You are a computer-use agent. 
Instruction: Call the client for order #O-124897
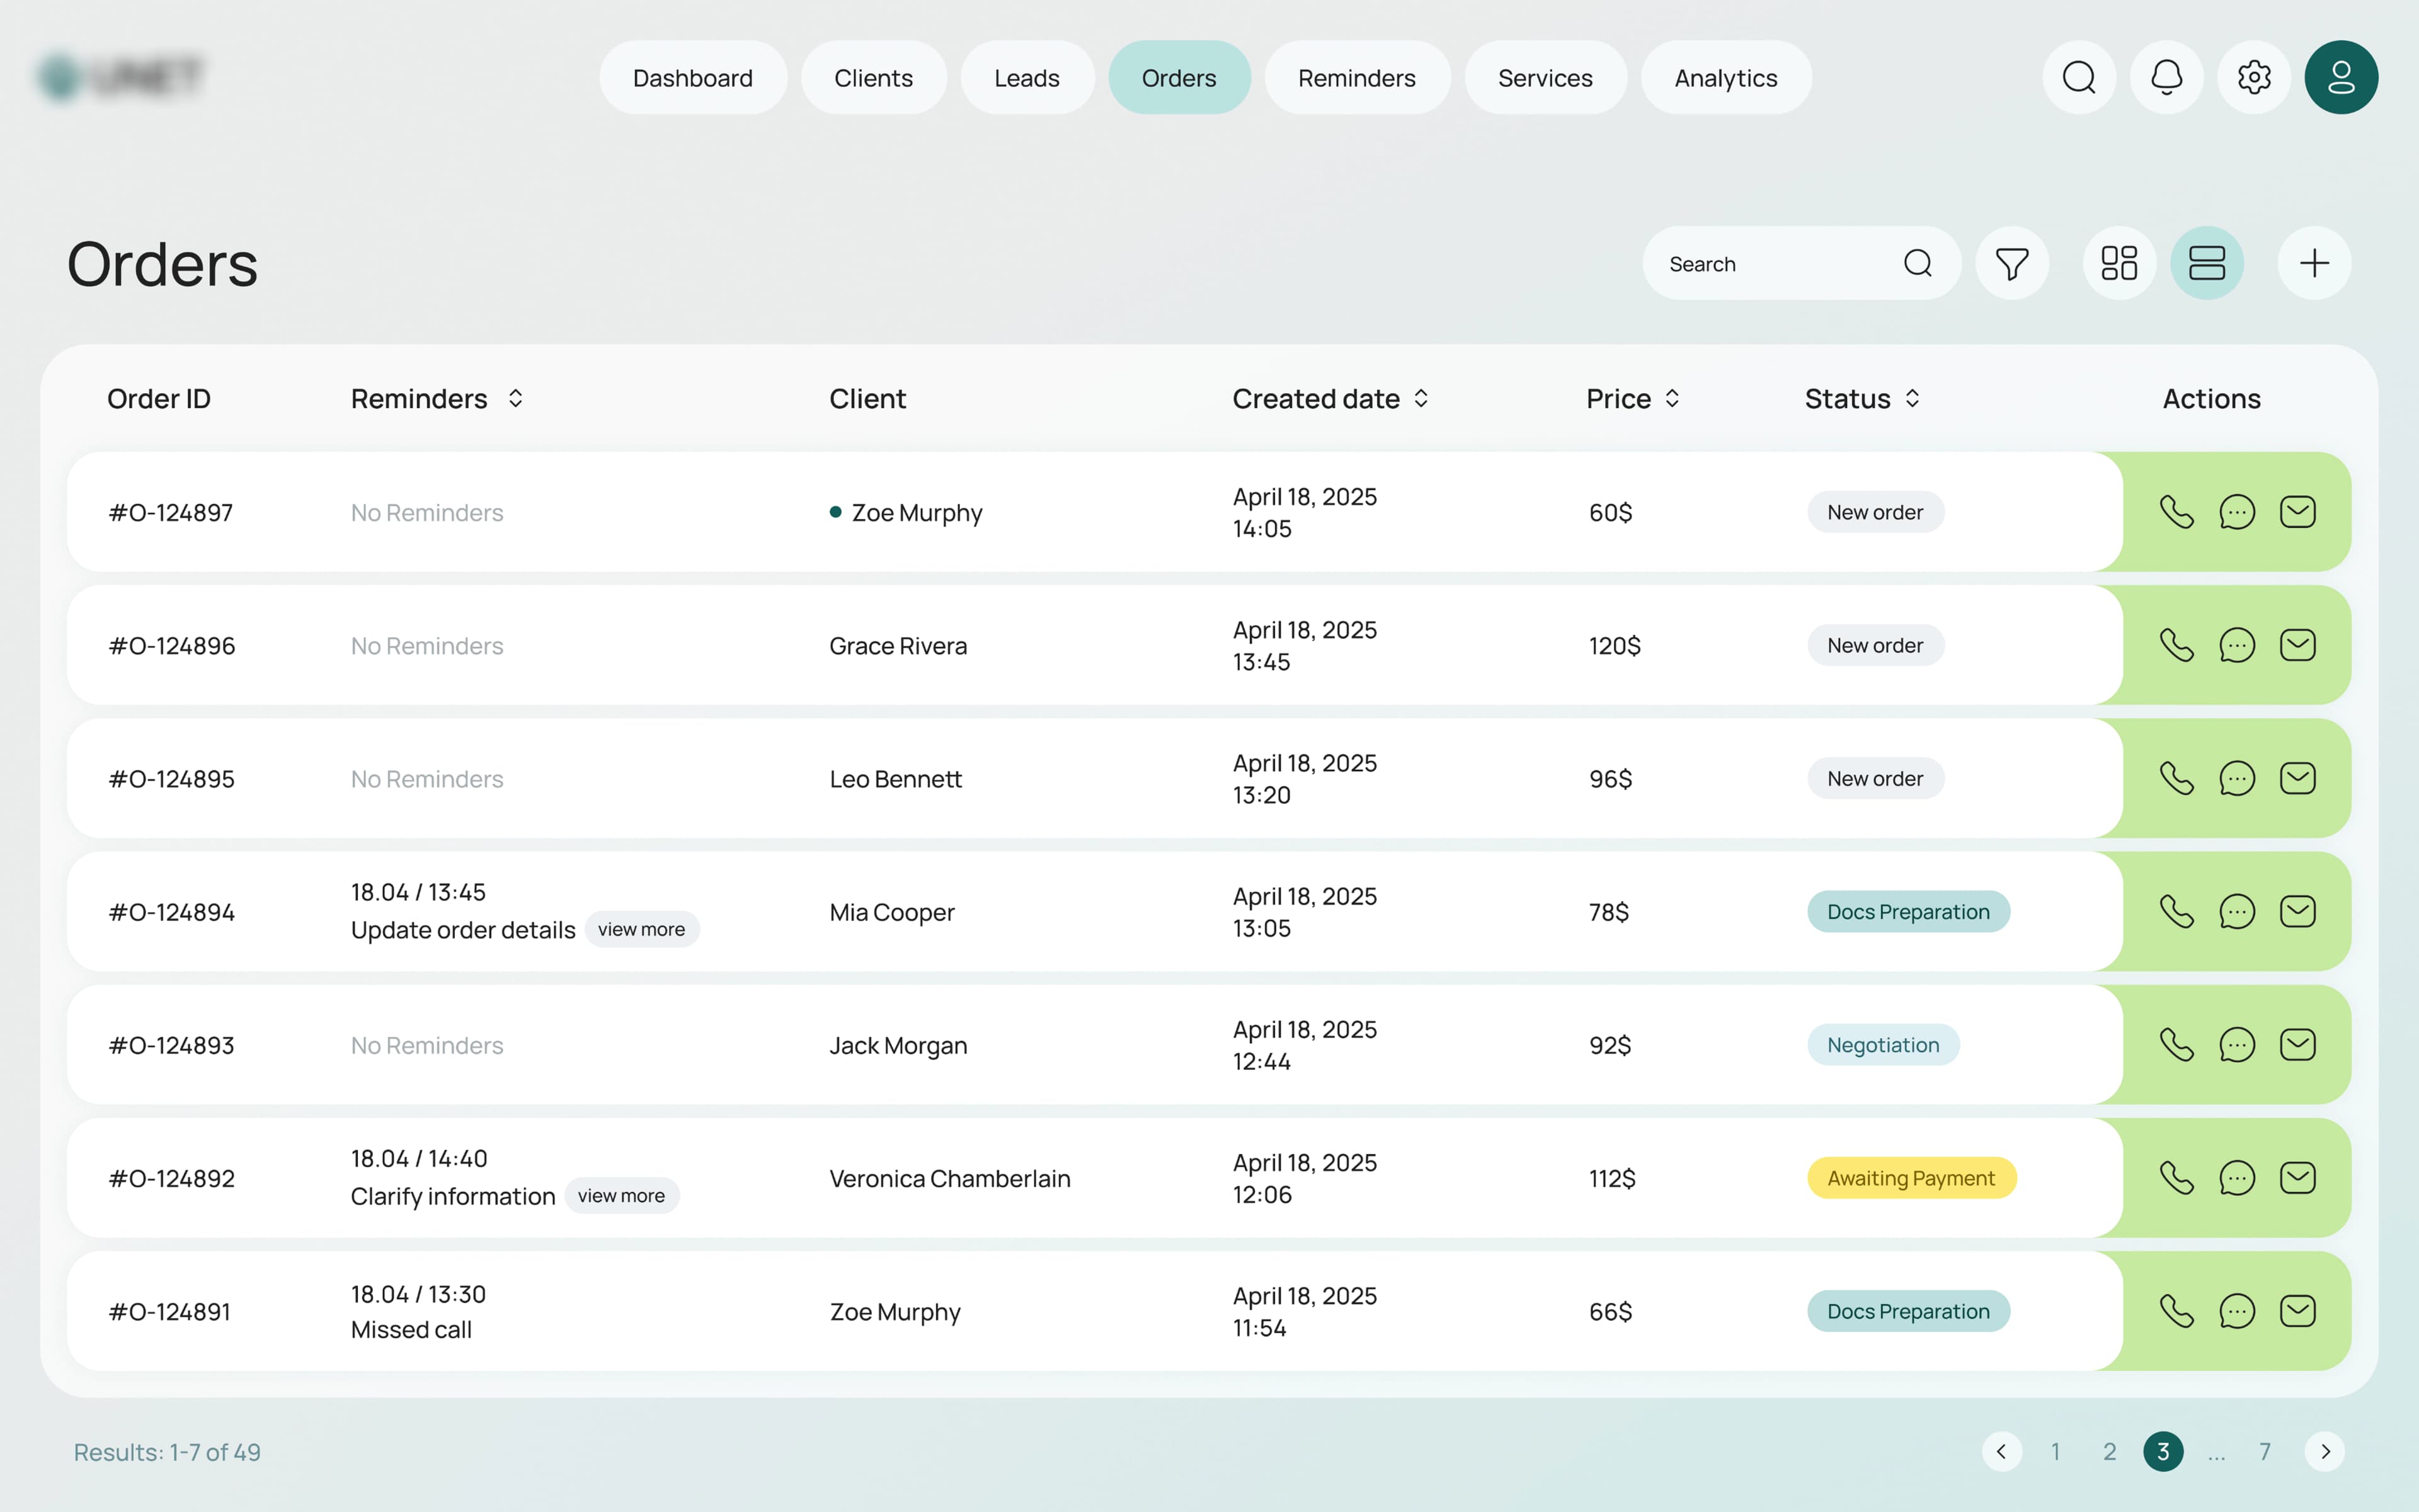tap(2176, 512)
